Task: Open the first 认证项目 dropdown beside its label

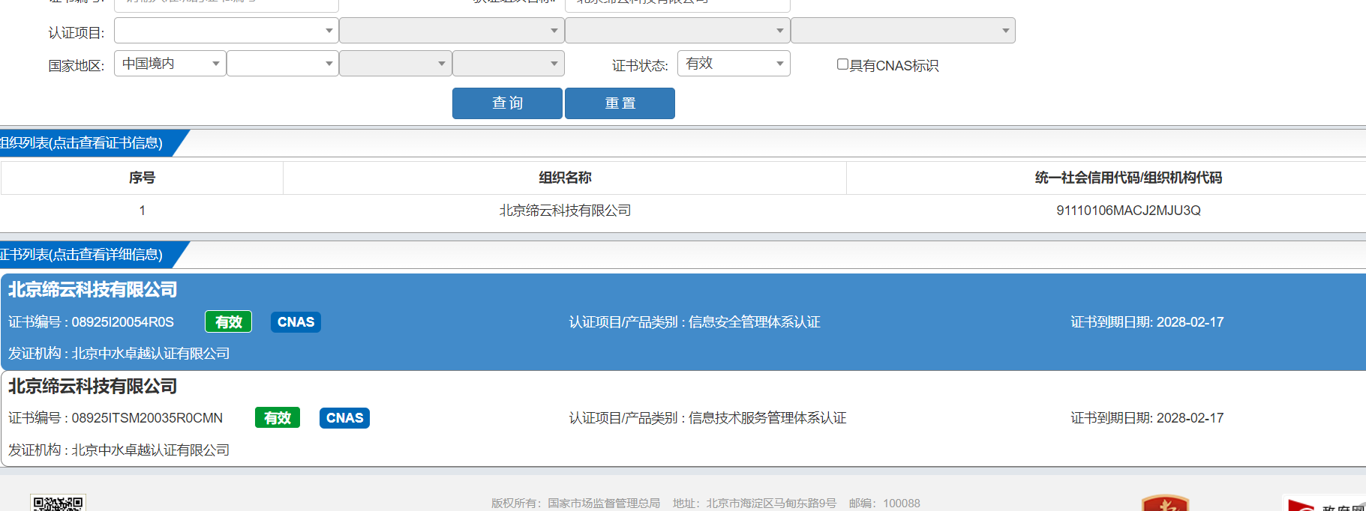Action: pyautogui.click(x=226, y=31)
